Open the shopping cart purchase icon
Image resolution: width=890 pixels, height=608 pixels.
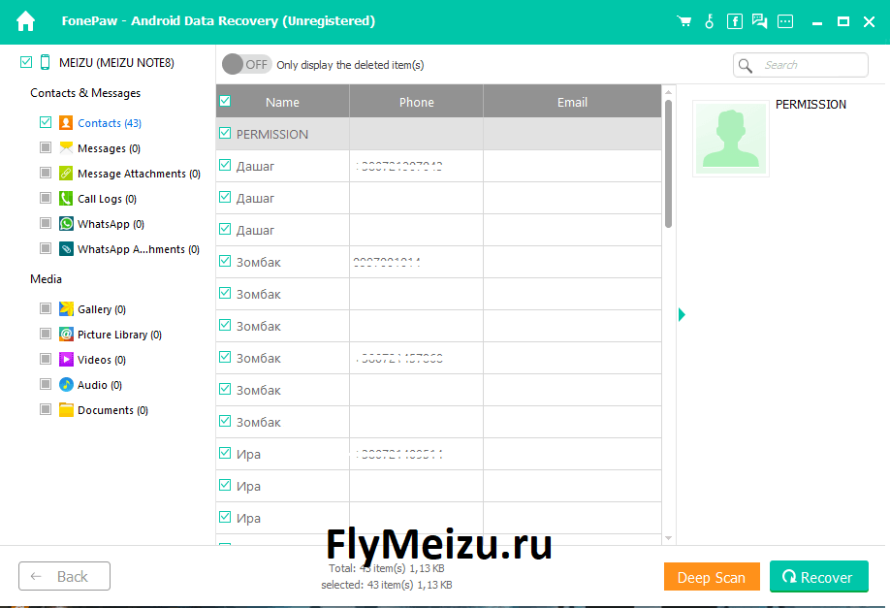(683, 21)
